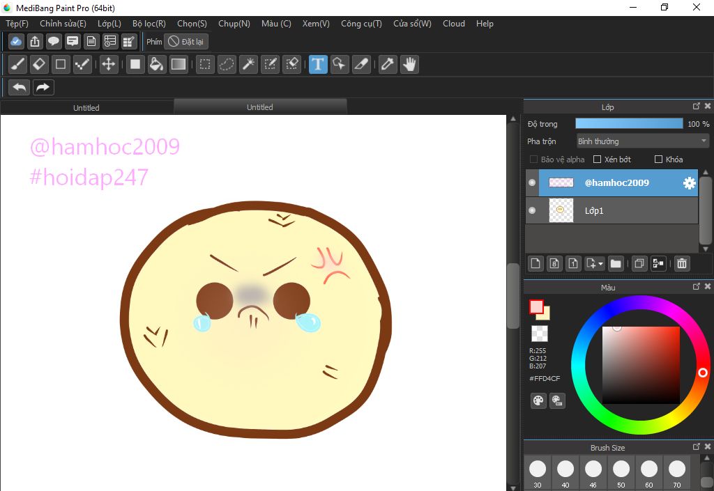This screenshot has height=491, width=714.
Task: Pick a shade in the color square
Action: (641, 365)
